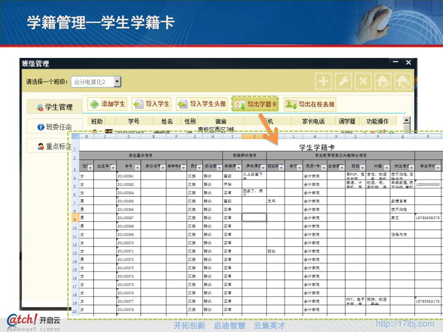Click the 其它 cell in the 关注信息 column

point(402,218)
